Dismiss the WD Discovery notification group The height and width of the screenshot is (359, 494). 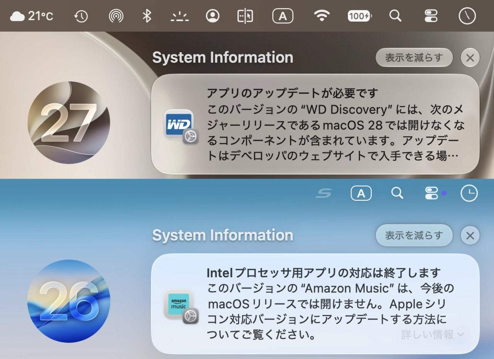pos(470,58)
